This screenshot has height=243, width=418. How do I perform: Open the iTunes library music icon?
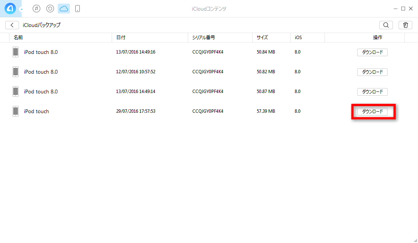pyautogui.click(x=36, y=8)
